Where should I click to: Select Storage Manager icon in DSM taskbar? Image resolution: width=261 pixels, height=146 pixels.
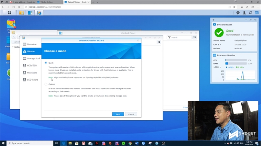39,13
